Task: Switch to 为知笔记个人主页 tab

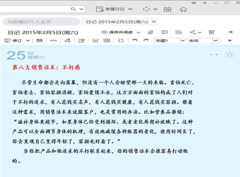Action: (x=41, y=22)
